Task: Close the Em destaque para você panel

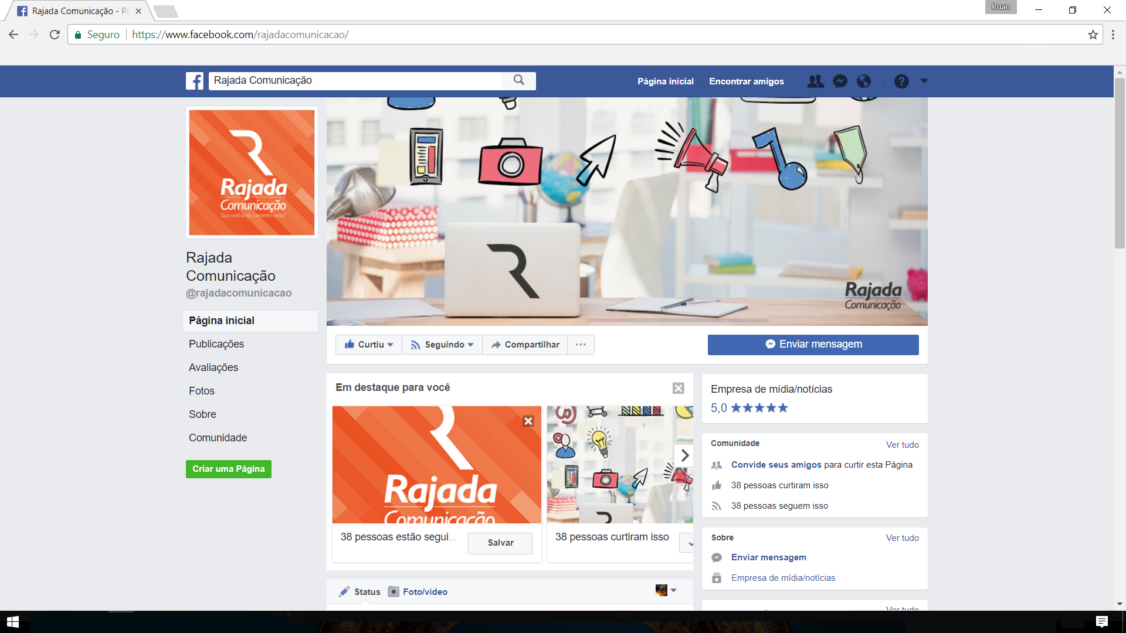Action: [678, 388]
